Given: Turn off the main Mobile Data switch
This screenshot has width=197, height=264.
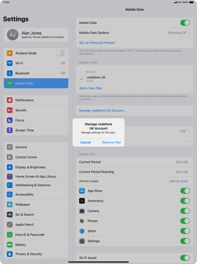Looking at the screenshot, I should 185,23.
